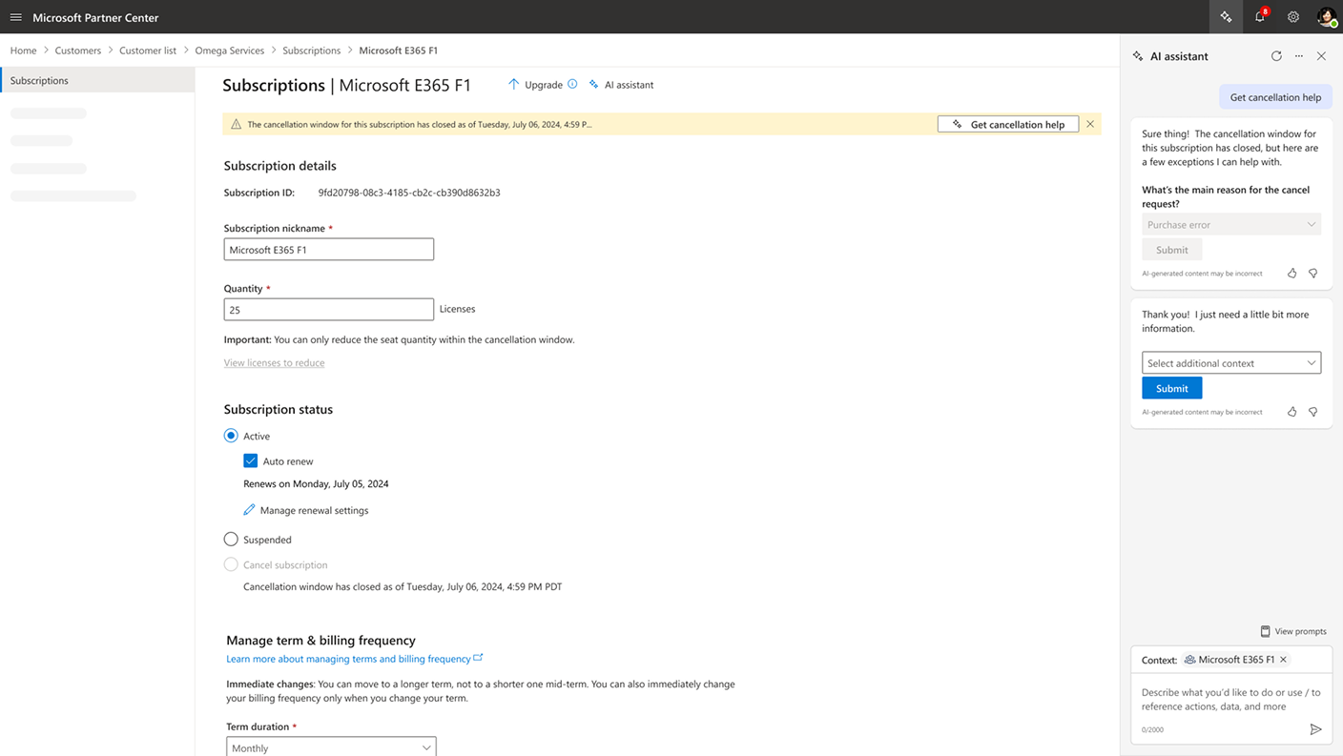Screen dimensions: 1343x756
Task: Open external link icon for billing frequency
Action: coord(478,658)
